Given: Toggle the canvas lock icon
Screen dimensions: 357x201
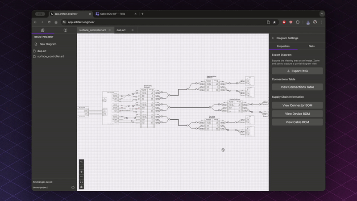Looking at the screenshot, I should point(81,187).
